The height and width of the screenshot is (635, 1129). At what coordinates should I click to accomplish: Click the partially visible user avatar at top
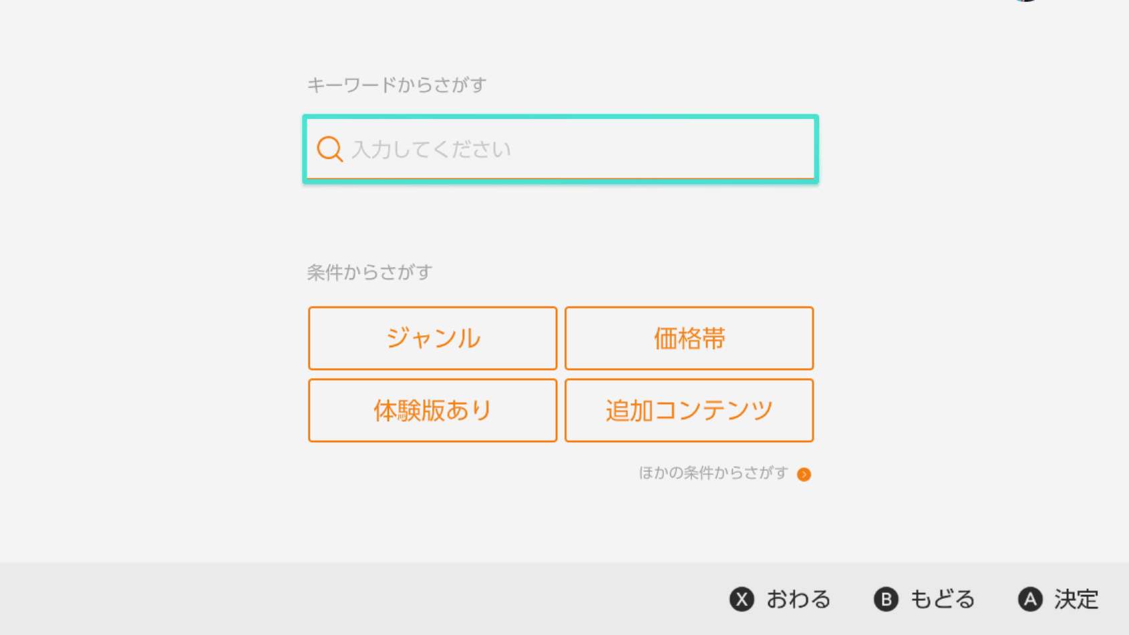1025,1
